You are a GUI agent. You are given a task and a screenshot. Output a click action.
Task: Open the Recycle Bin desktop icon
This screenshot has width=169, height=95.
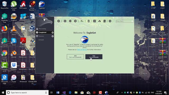pyautogui.click(x=4, y=5)
